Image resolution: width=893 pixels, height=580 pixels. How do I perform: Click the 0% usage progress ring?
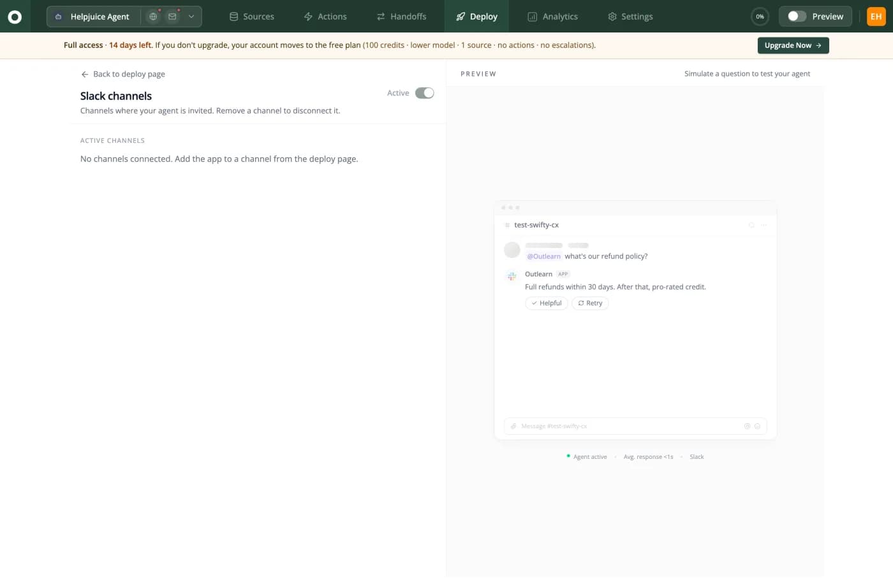click(760, 17)
